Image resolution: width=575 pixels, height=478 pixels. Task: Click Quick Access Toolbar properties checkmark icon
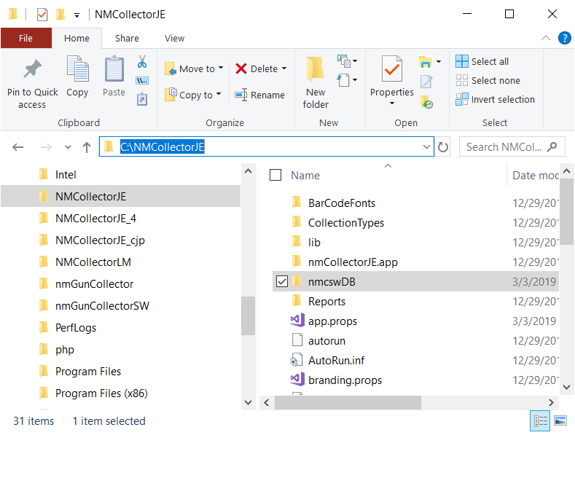coord(42,15)
